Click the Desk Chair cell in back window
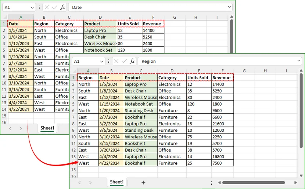305x189 pixels. (100, 37)
